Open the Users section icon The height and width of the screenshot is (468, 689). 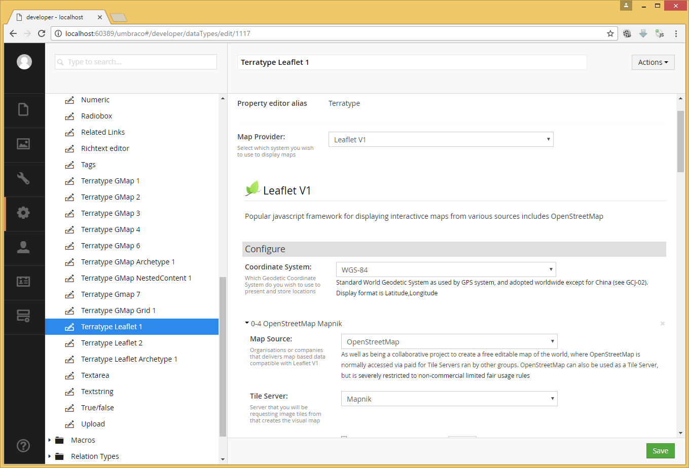click(23, 247)
